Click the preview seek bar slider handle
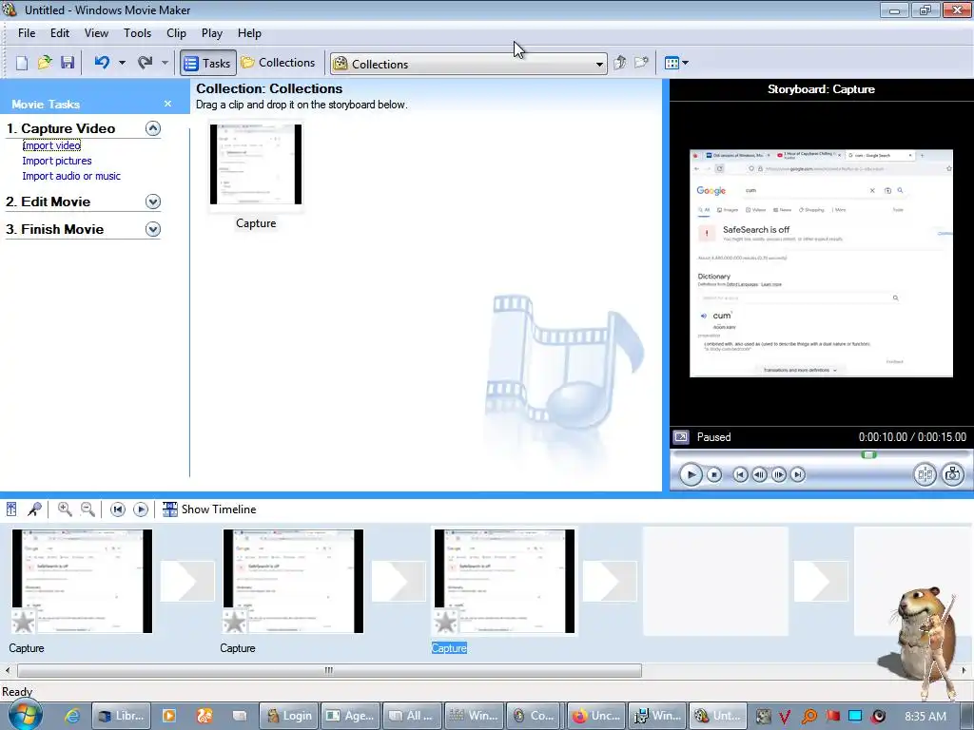Viewport: 974px width, 730px height. (x=869, y=455)
